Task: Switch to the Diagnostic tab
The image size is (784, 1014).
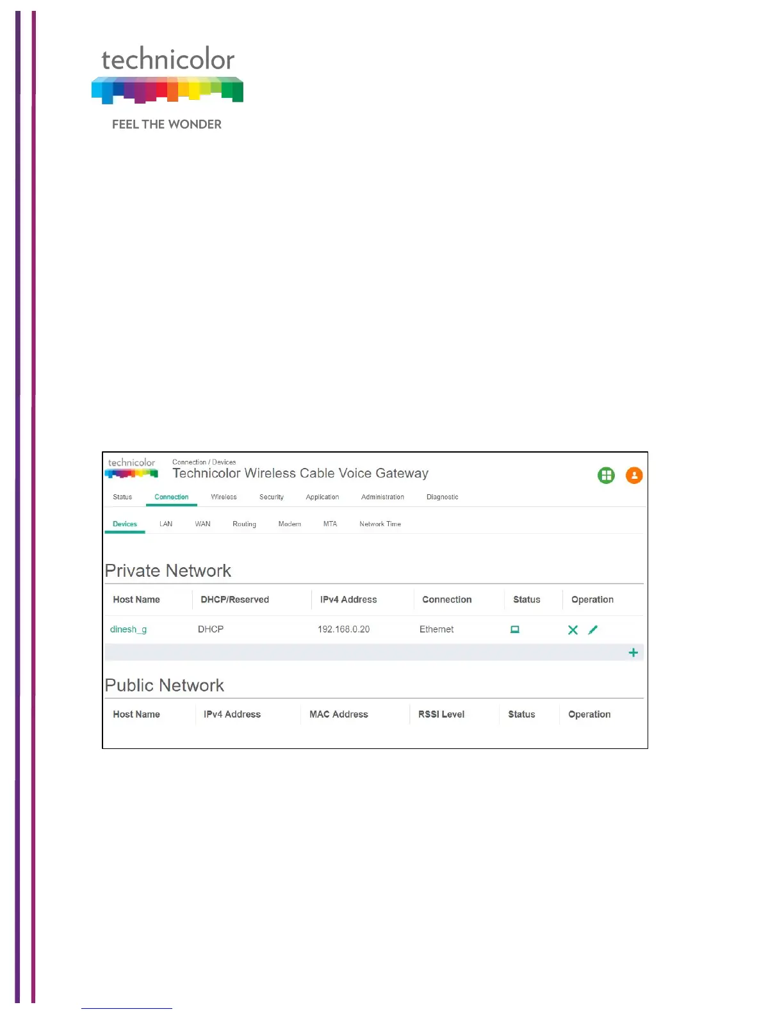Action: click(x=443, y=497)
